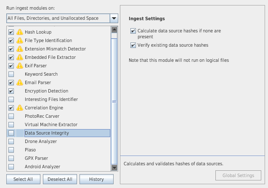268x188 pixels.
Task: Disable Verify existing data source hashes
Action: pyautogui.click(x=133, y=45)
